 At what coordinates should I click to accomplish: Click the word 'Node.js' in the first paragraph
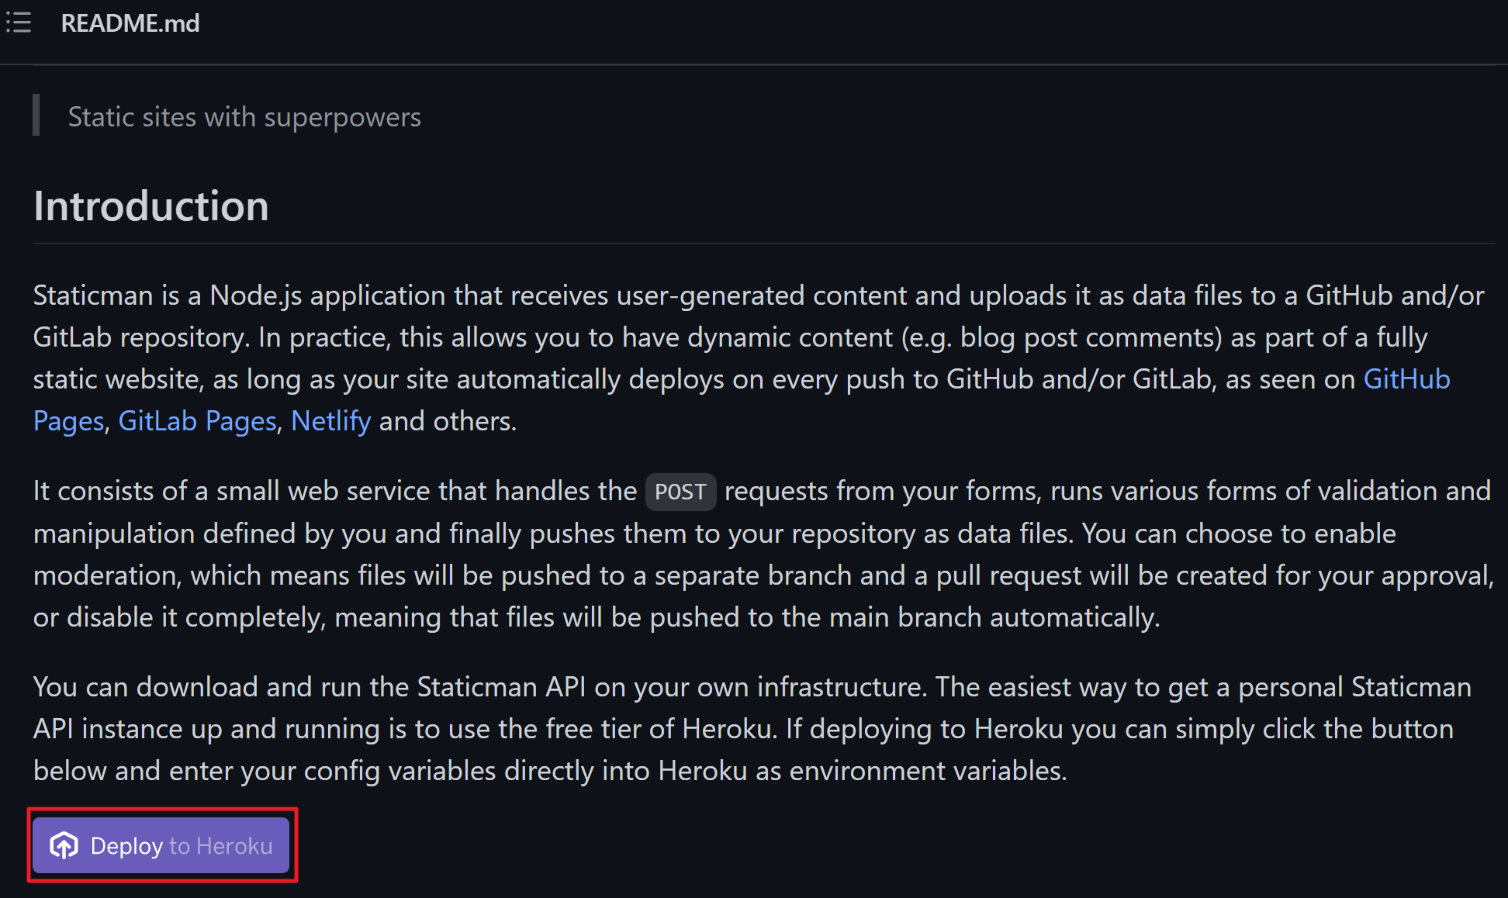pos(256,296)
